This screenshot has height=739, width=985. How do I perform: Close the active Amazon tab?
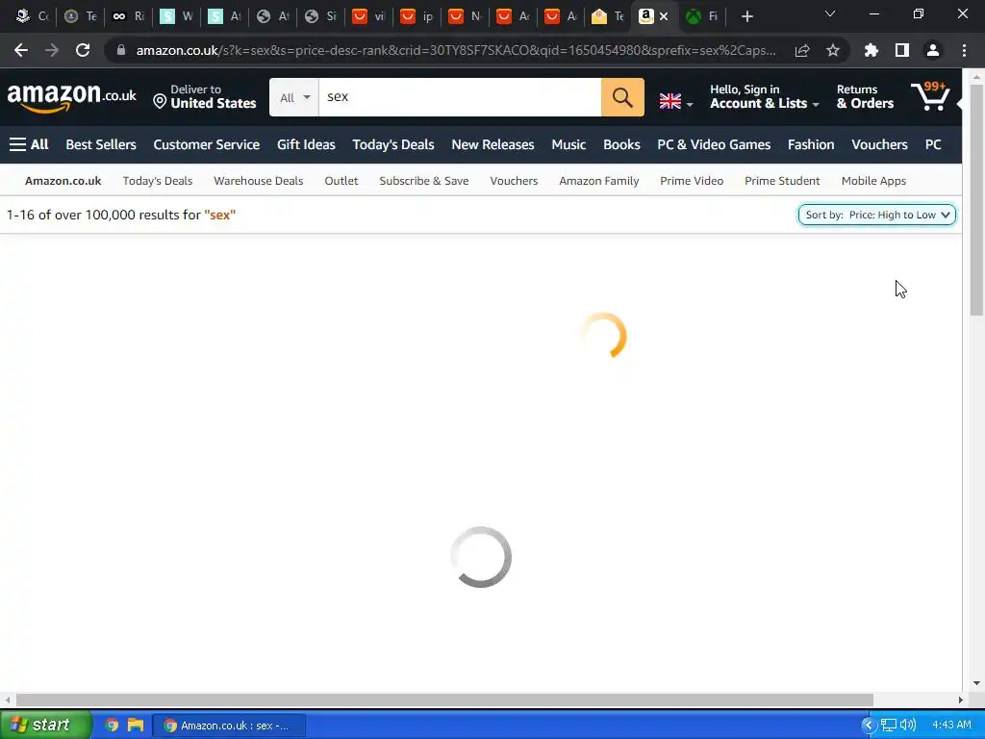click(664, 16)
